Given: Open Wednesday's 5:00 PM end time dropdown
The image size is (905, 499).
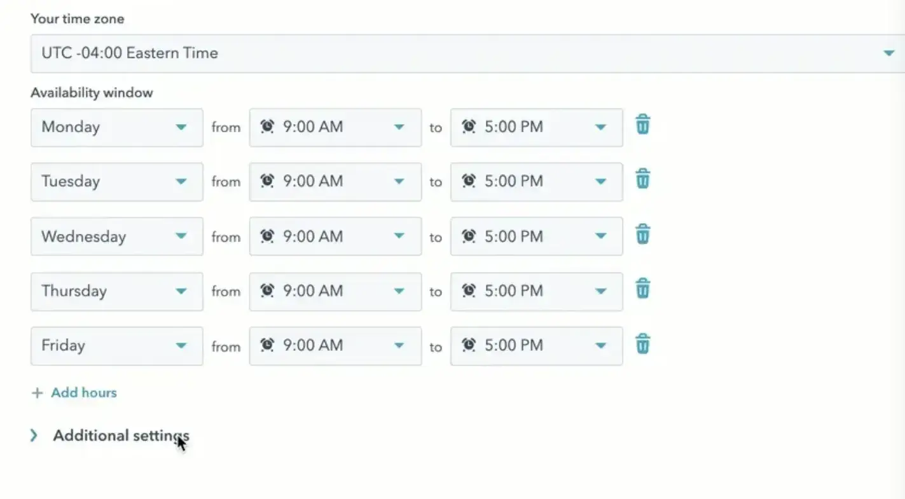Looking at the screenshot, I should (x=600, y=236).
